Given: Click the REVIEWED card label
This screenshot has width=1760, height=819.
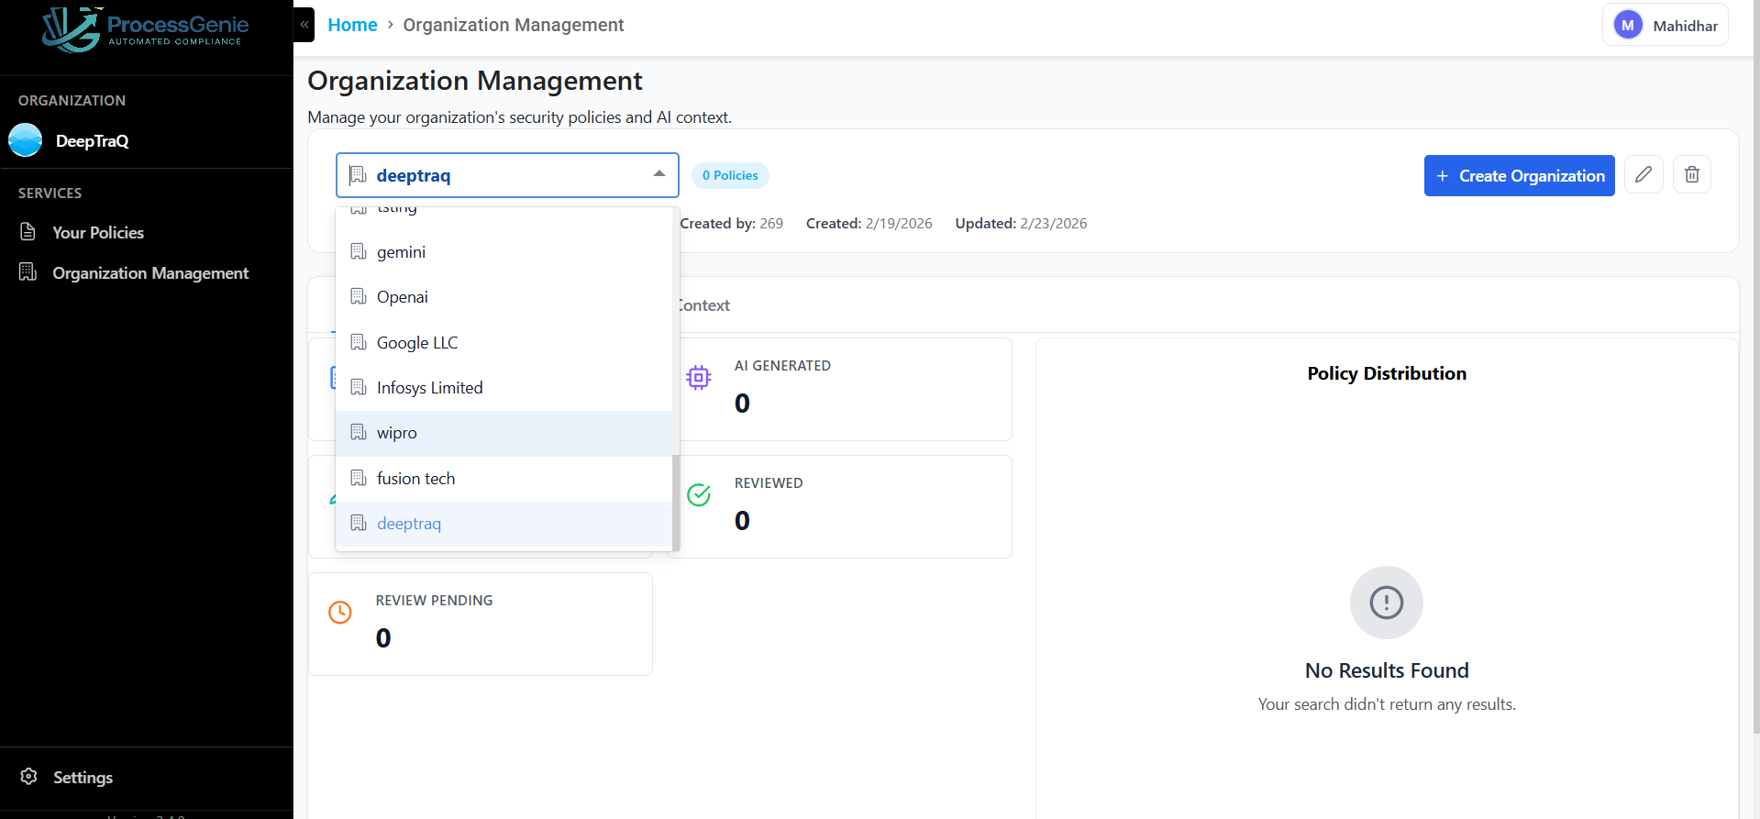Looking at the screenshot, I should coord(769,482).
